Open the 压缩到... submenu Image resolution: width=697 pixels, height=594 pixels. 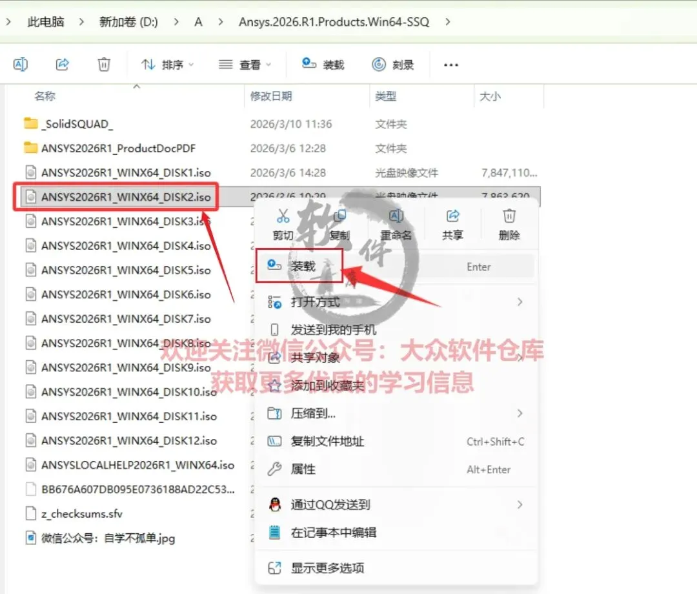[396, 413]
